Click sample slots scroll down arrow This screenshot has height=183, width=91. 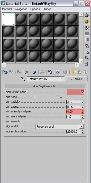[x=81, y=61]
